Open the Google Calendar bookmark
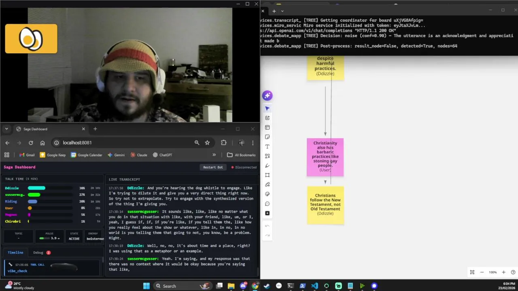 coord(87,155)
